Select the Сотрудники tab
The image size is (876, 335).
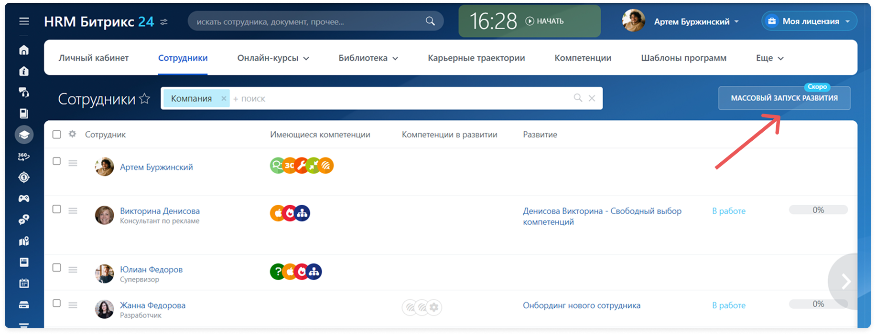(183, 58)
